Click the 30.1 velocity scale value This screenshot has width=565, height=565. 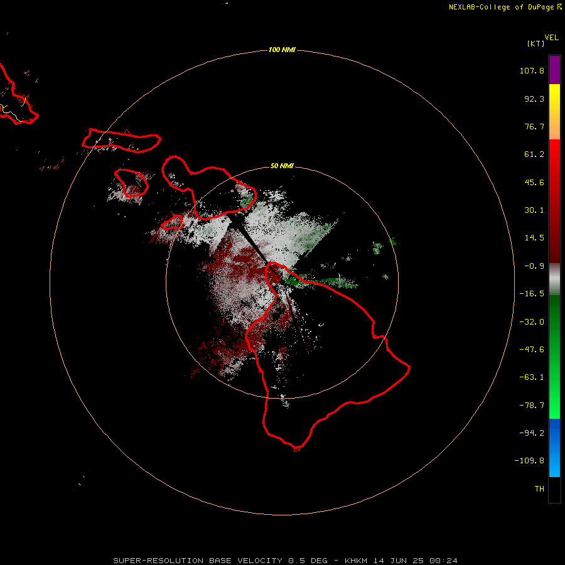click(534, 210)
